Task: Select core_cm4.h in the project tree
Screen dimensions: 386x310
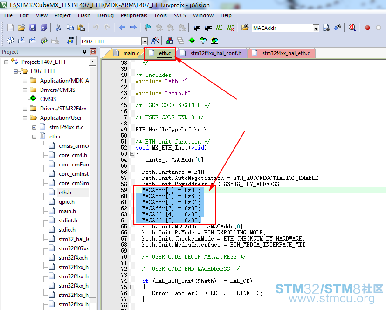Action: (73, 155)
